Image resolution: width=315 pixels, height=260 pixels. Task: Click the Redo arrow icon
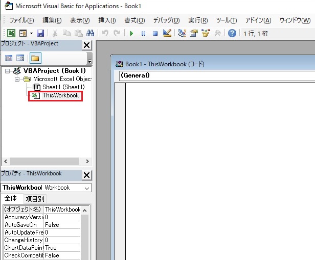click(x=117, y=33)
